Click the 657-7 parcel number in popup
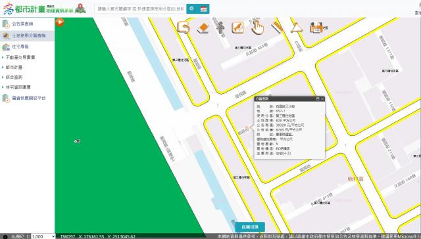The image size is (421, 239). (x=281, y=111)
